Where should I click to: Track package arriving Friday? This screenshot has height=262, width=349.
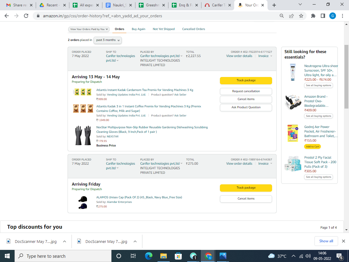(246, 188)
